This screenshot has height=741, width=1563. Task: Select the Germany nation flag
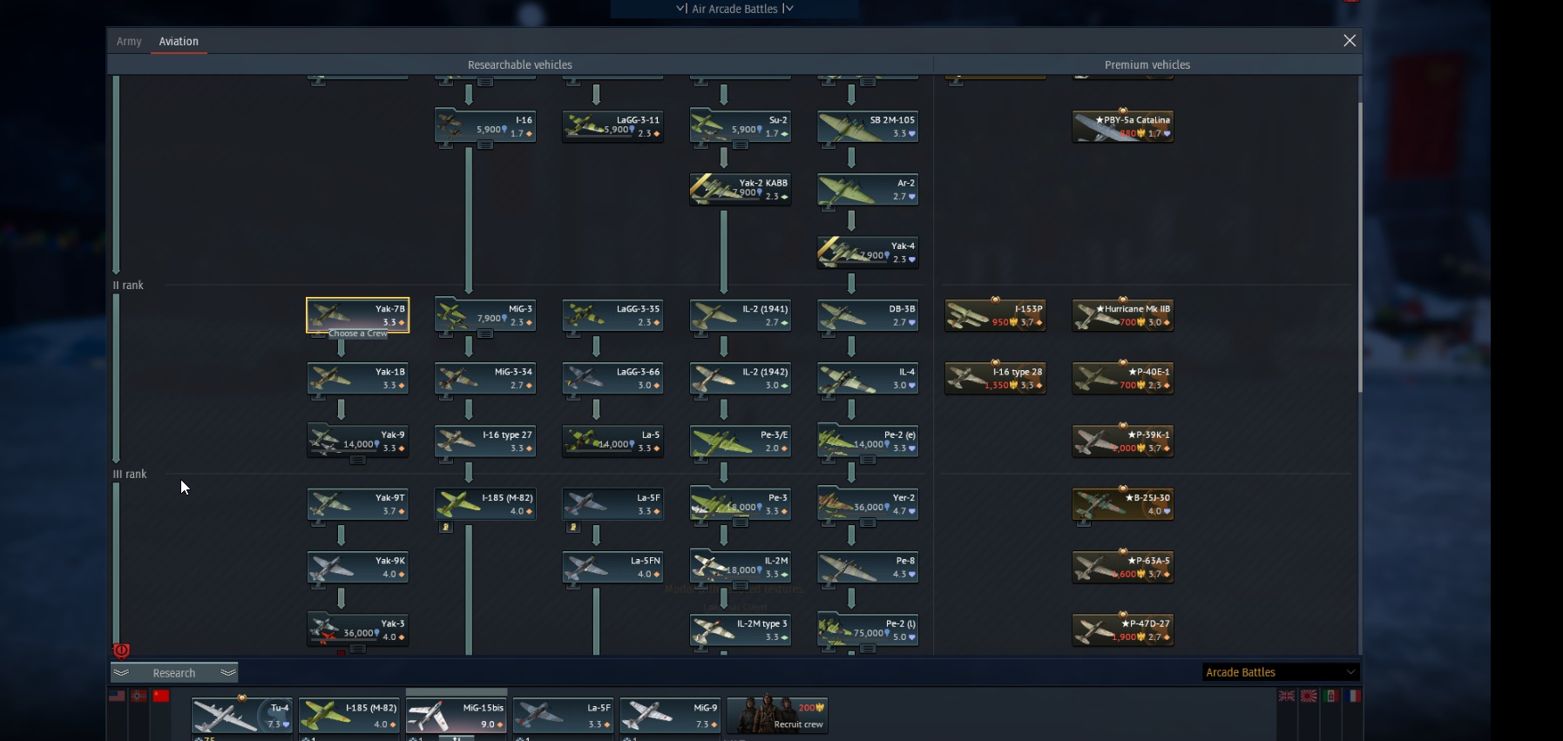(139, 696)
